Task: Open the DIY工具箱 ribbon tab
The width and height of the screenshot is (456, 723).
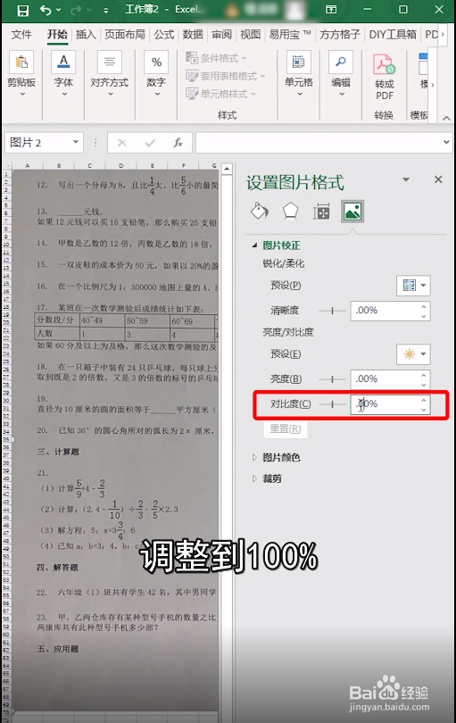Action: pyautogui.click(x=393, y=35)
